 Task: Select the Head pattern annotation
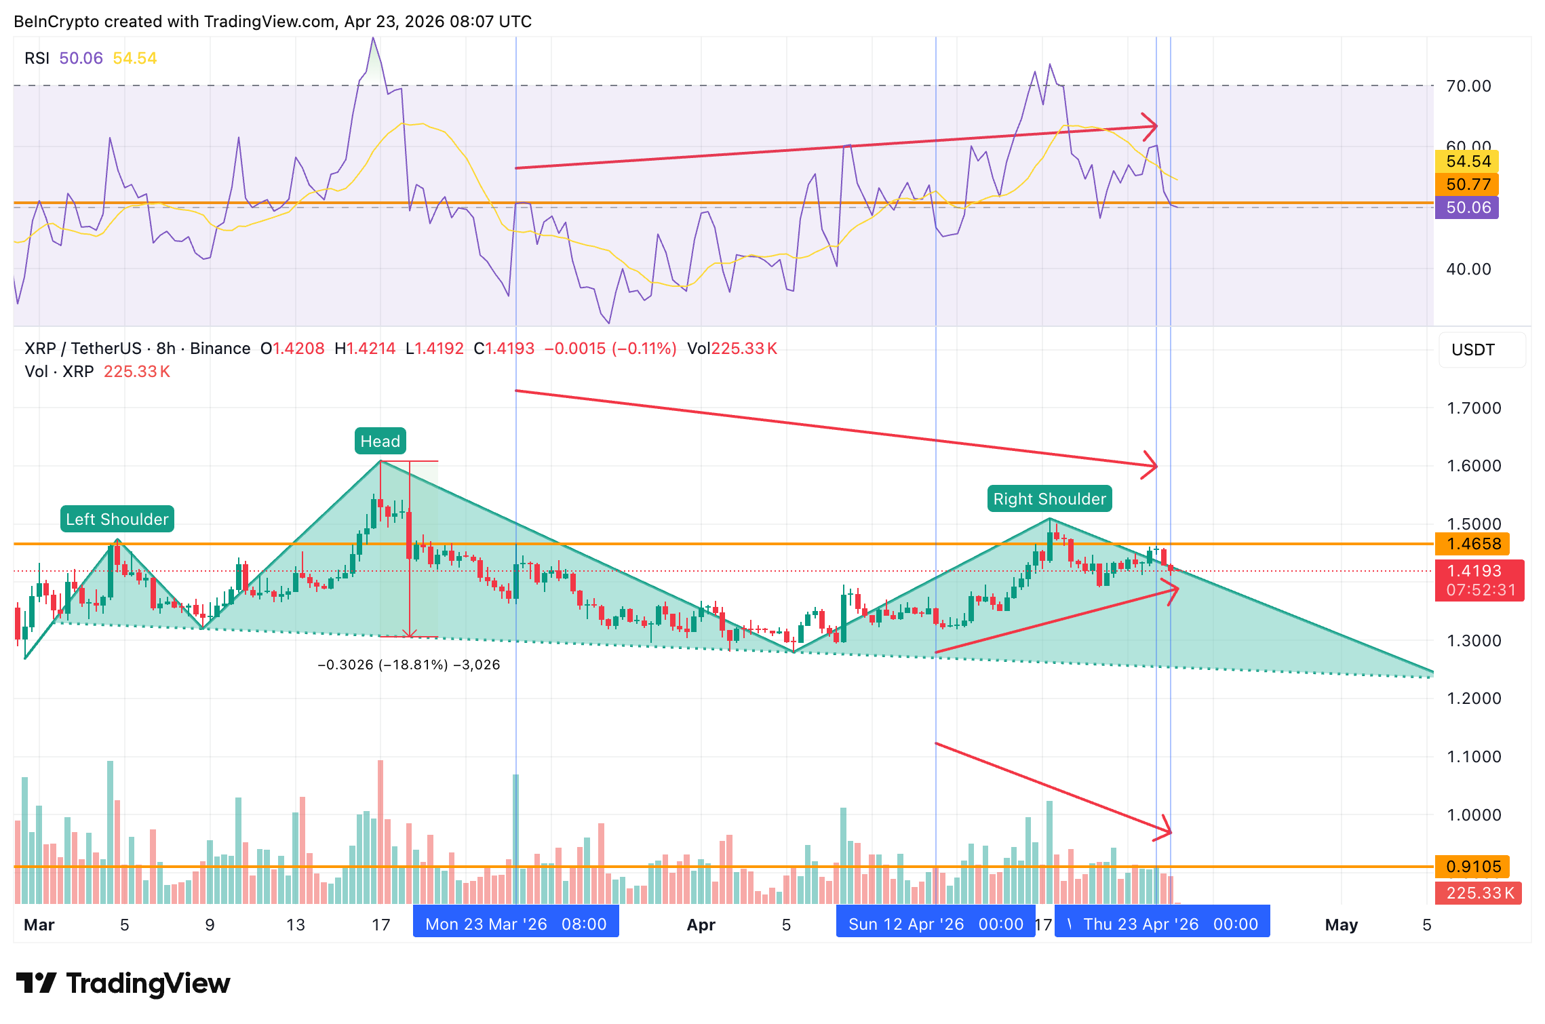380,441
